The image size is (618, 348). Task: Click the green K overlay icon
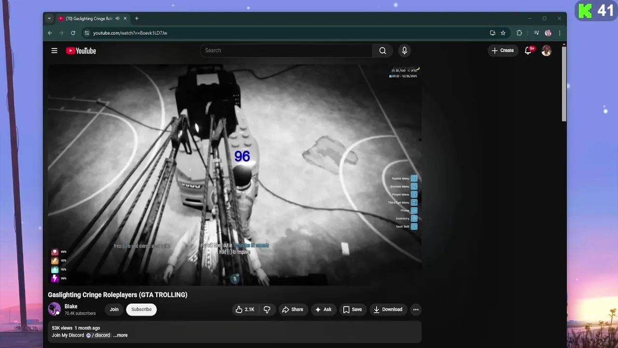click(585, 10)
